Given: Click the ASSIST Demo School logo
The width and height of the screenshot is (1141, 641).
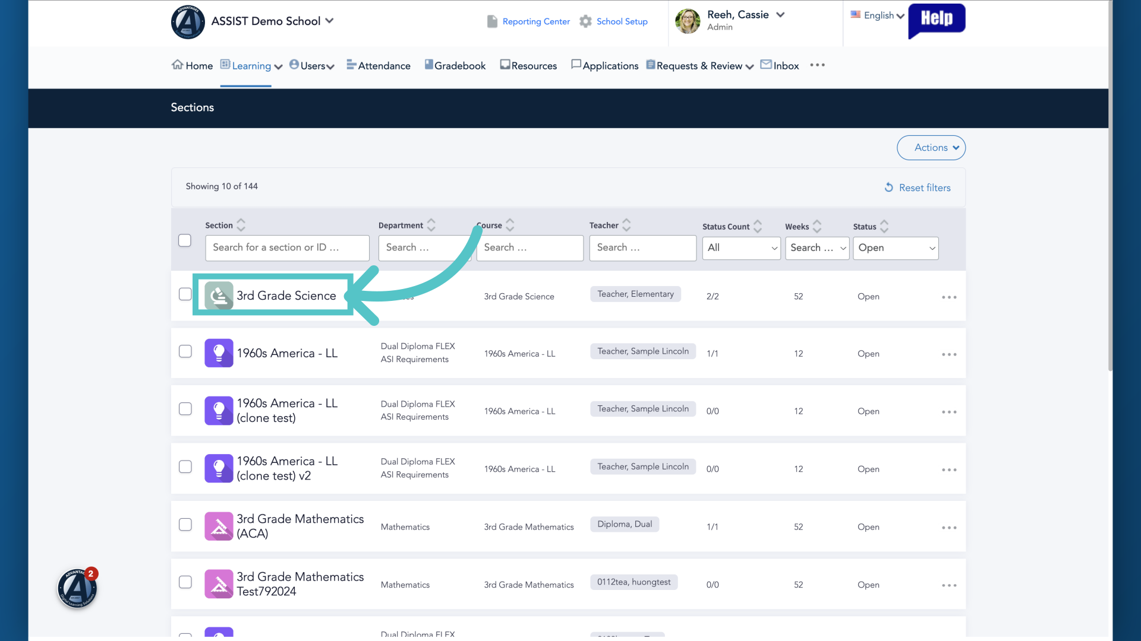Looking at the screenshot, I should [x=188, y=22].
